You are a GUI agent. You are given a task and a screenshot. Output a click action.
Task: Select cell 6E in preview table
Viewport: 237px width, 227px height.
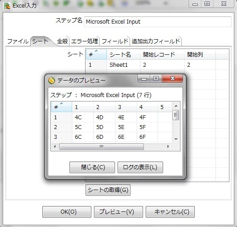[126, 137]
